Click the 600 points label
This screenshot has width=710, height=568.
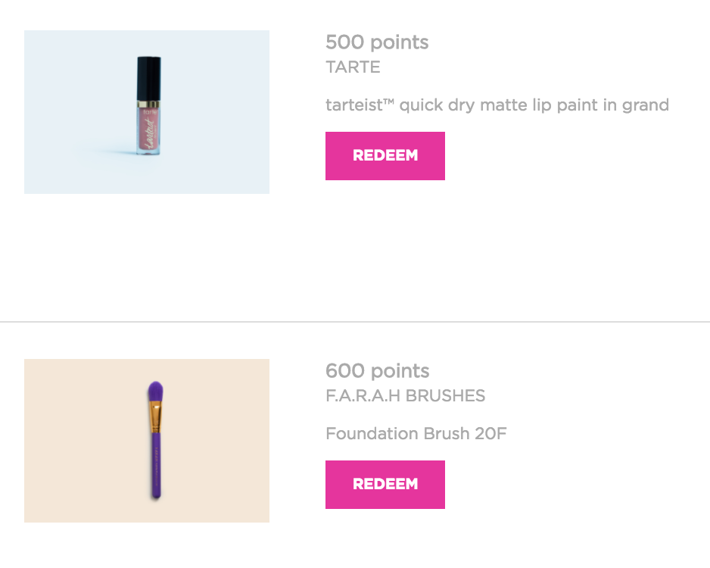[x=377, y=371]
